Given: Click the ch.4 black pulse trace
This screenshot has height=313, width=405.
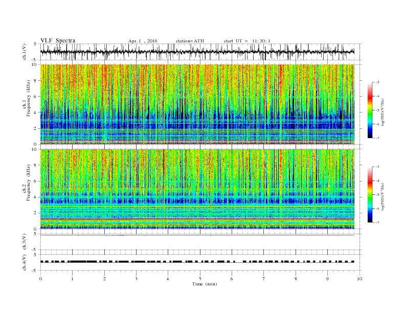Looking at the screenshot, I should click(197, 262).
